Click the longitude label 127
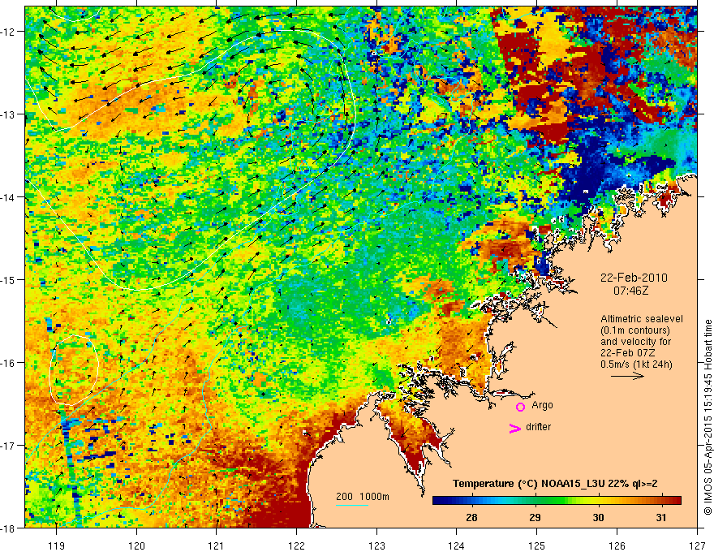The width and height of the screenshot is (714, 552). click(697, 546)
